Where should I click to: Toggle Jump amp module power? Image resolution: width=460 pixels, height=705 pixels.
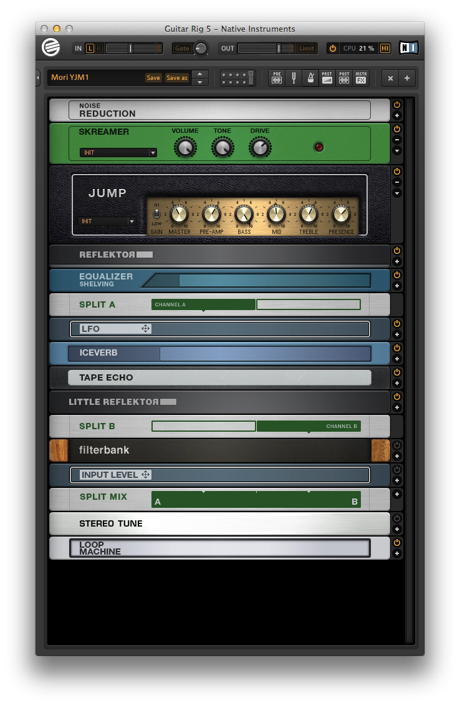(x=396, y=172)
